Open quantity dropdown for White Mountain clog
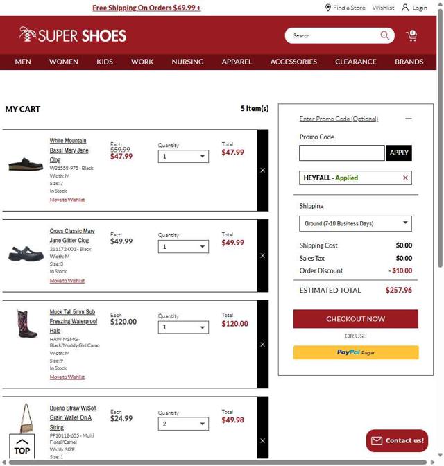 tap(183, 157)
